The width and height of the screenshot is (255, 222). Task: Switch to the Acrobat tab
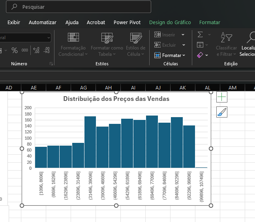point(96,22)
